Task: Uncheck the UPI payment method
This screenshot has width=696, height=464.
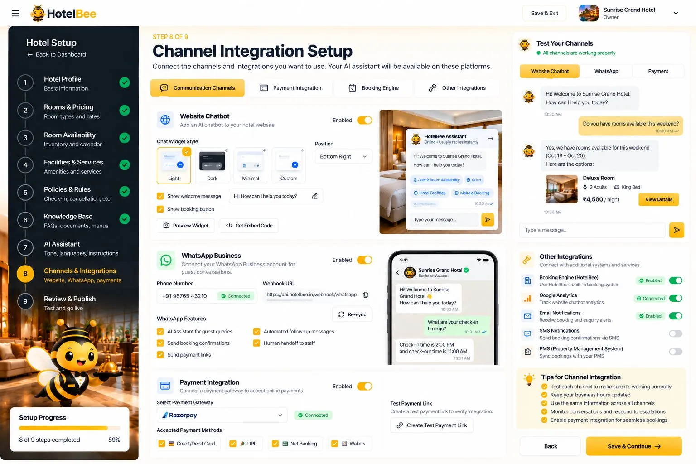Action: click(233, 444)
